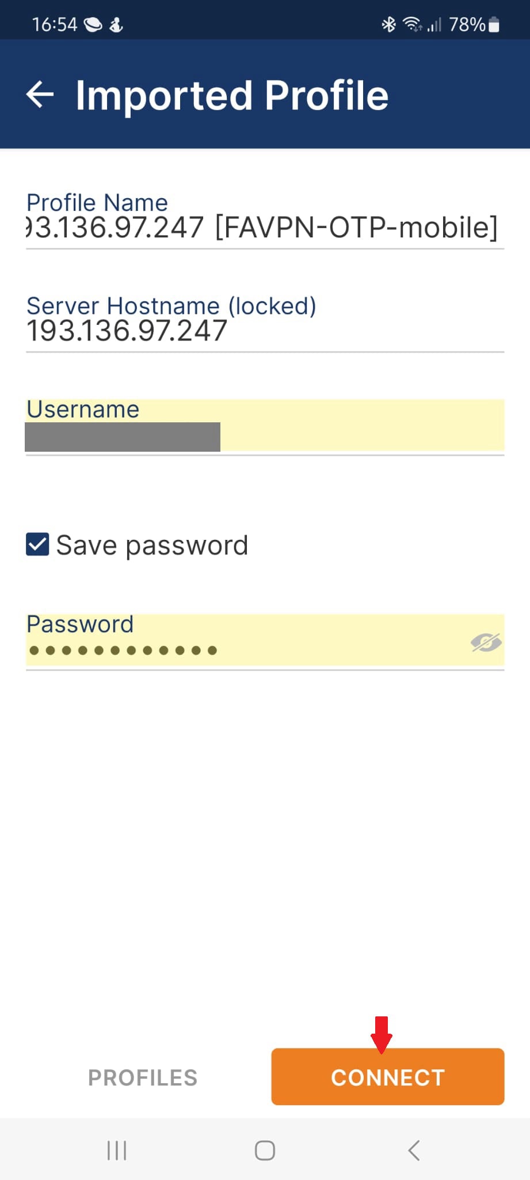
Task: Tap Android back chevron navigation icon
Action: click(x=414, y=1151)
